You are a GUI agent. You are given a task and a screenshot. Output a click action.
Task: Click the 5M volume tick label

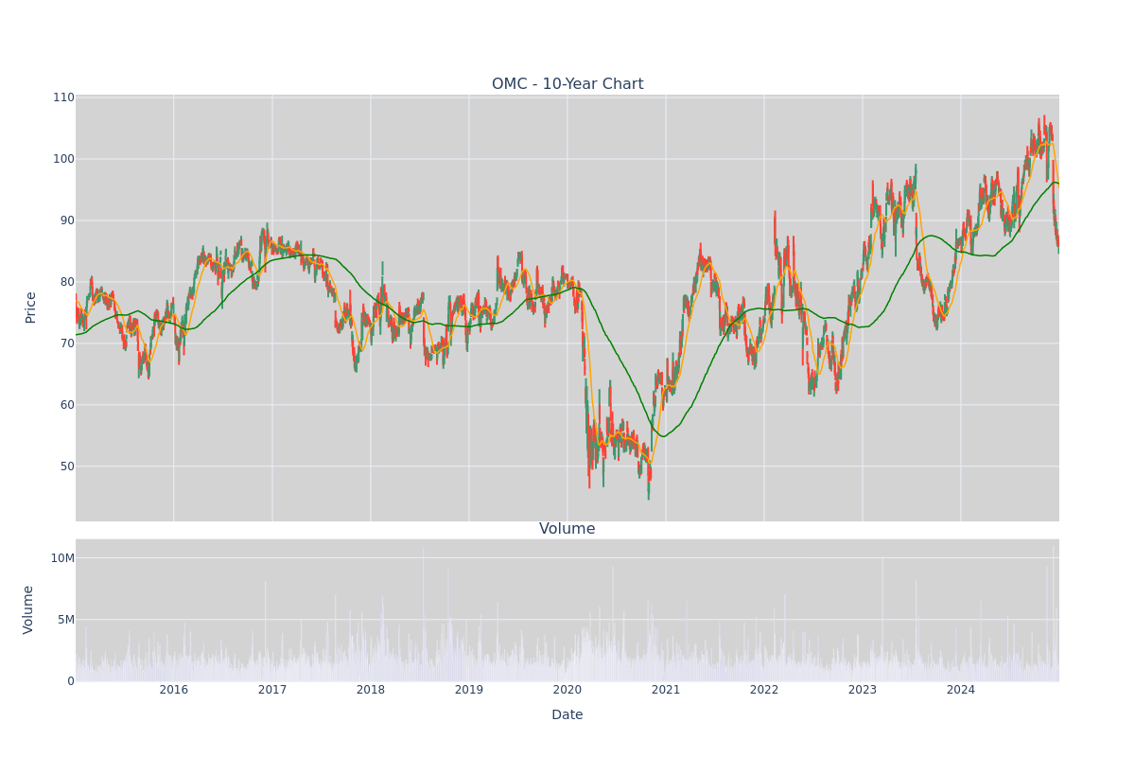[65, 620]
